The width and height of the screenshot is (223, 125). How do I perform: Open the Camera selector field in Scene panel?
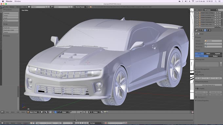point(213,41)
